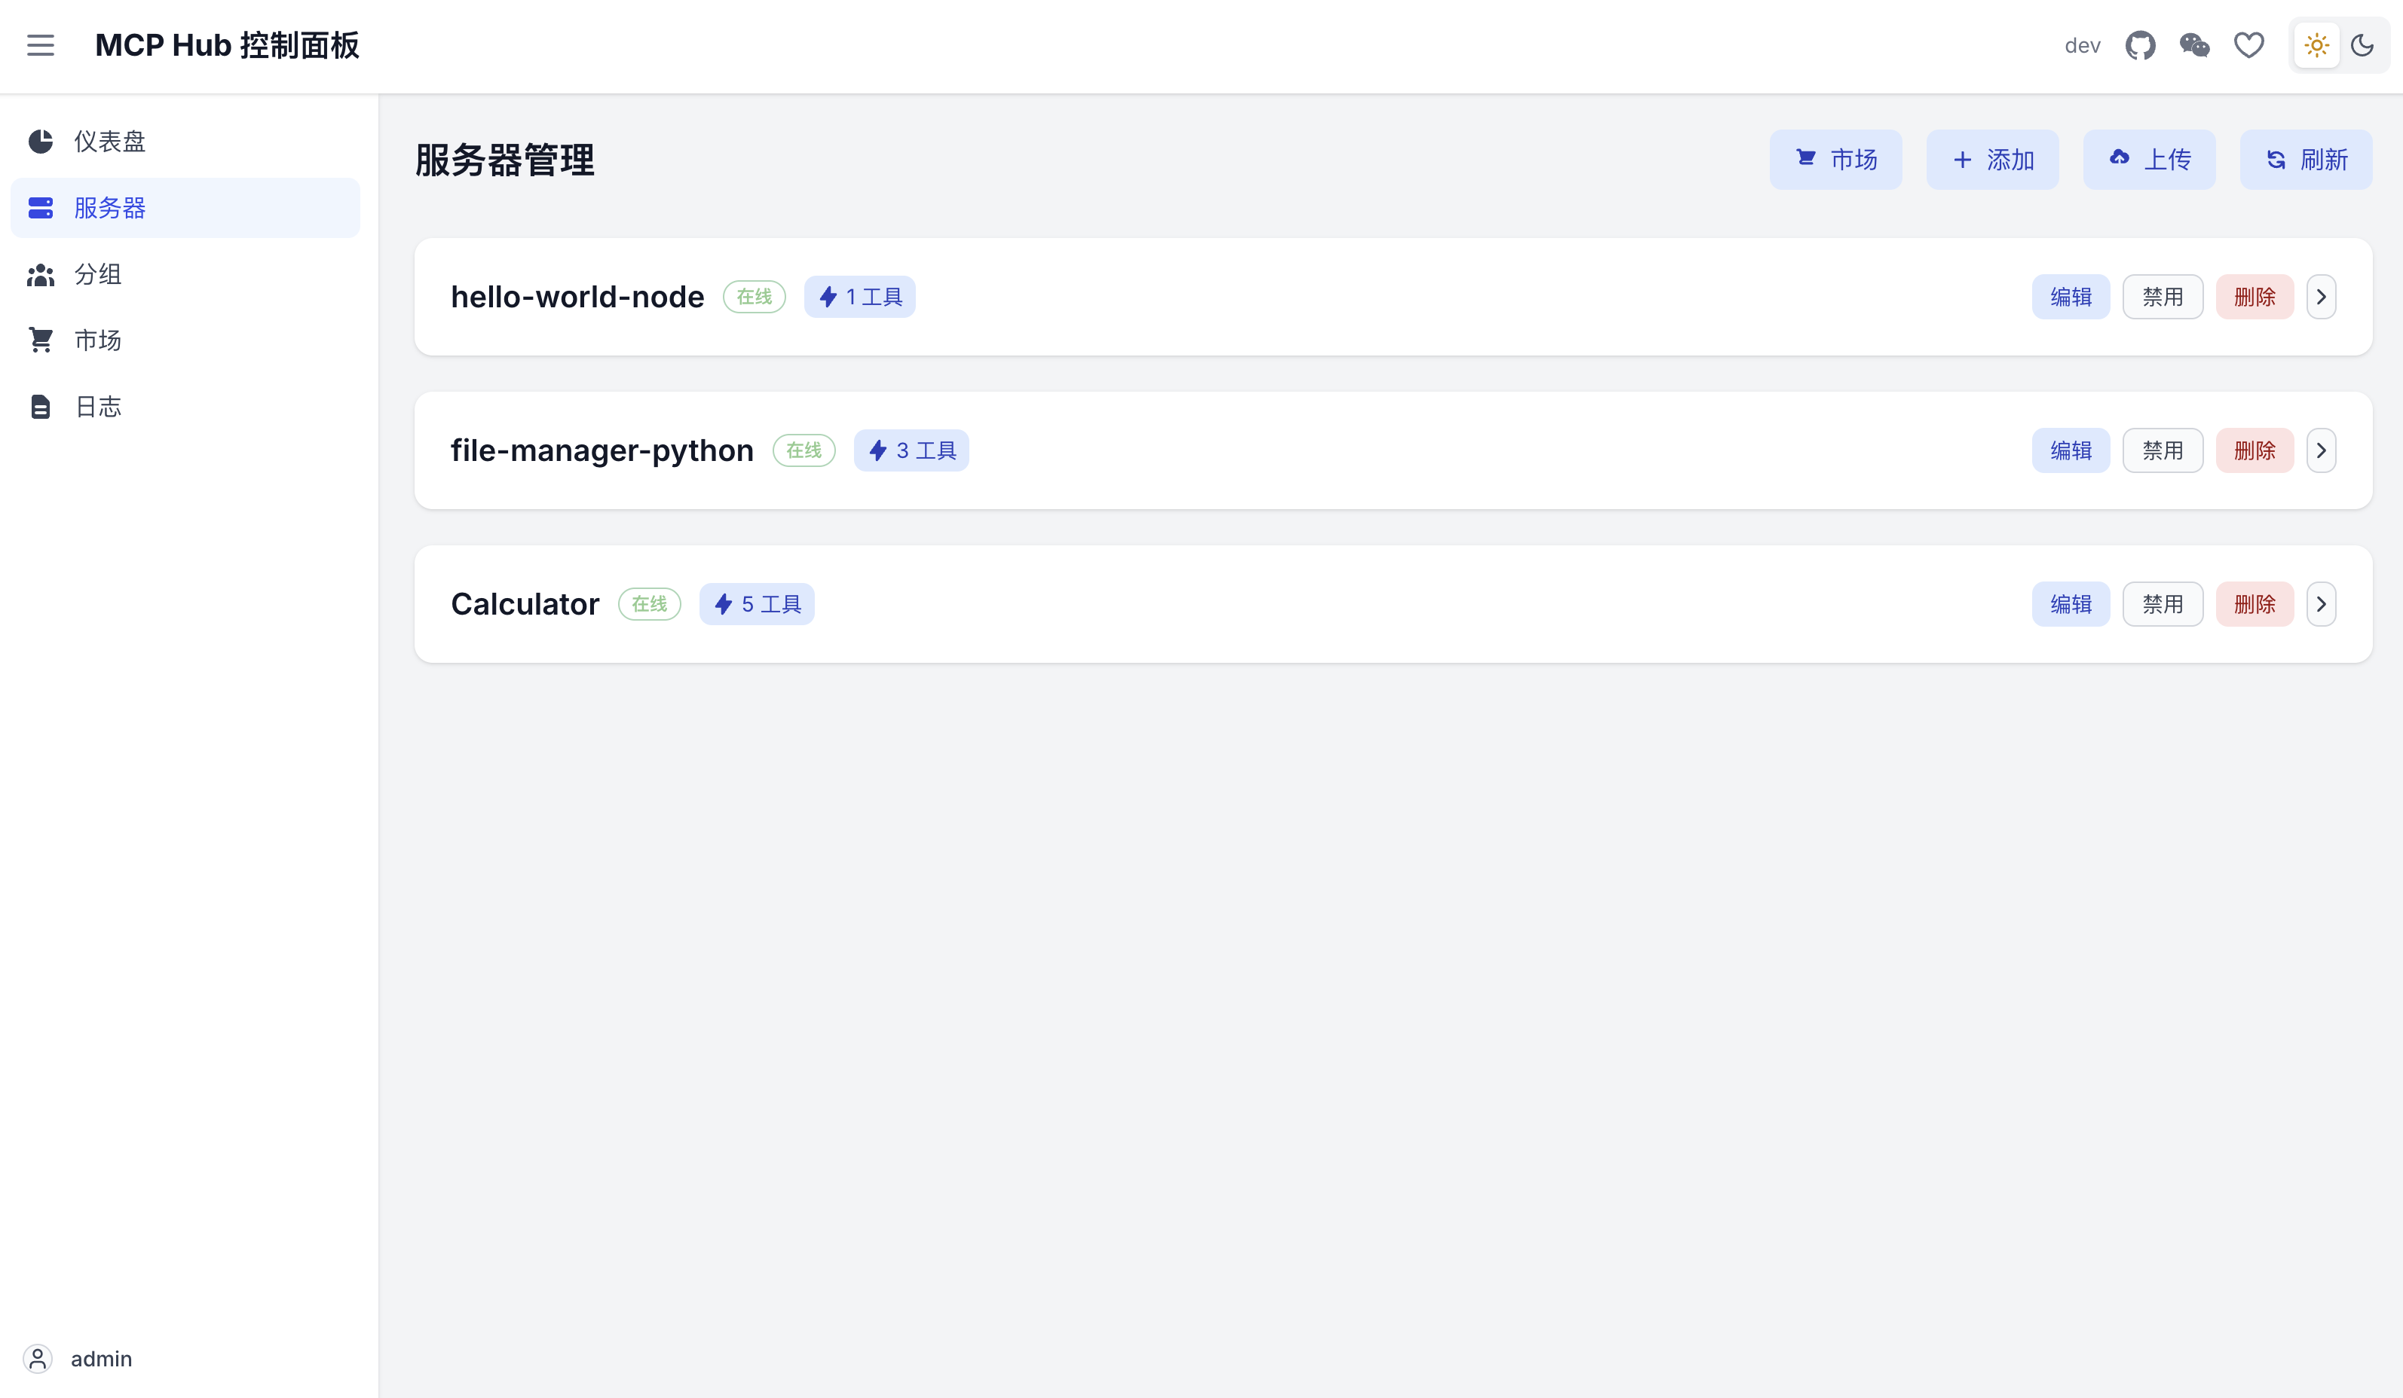Click the 添加 server button
The image size is (2403, 1398).
point(1992,159)
